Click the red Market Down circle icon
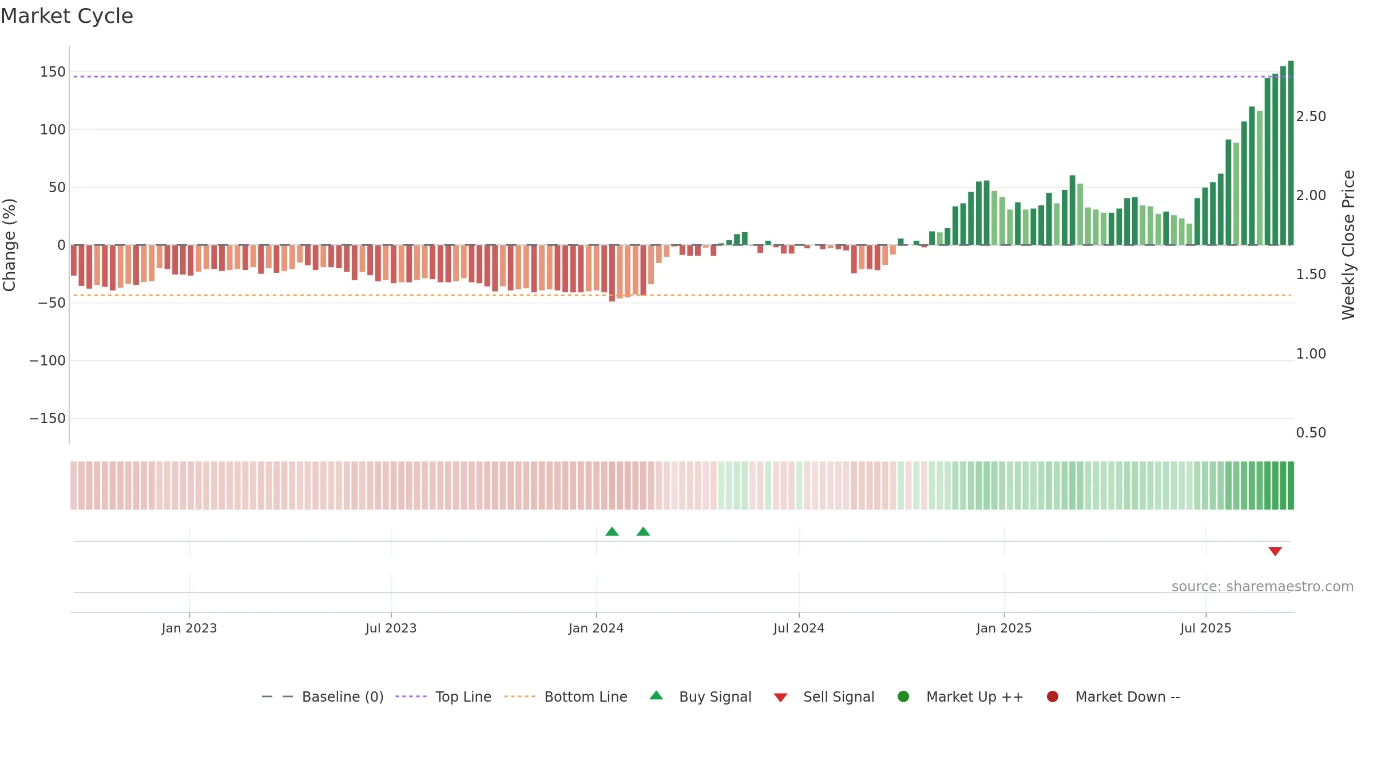The width and height of the screenshot is (1373, 772). coord(1052,697)
